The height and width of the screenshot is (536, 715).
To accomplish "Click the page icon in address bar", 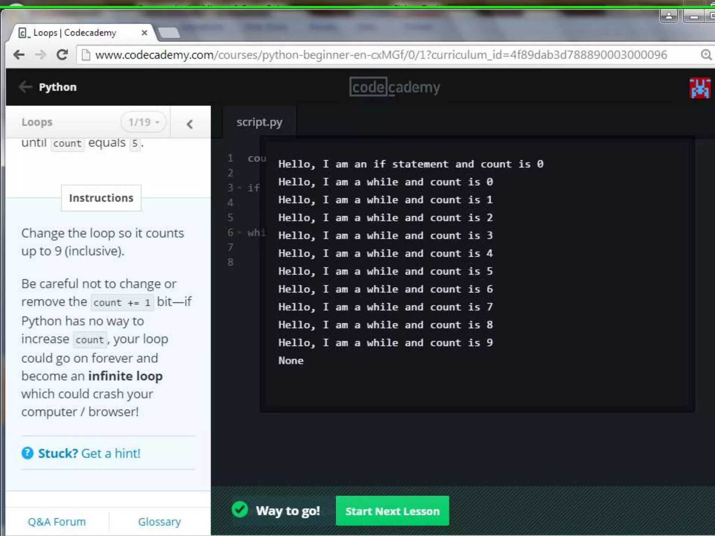I will click(x=86, y=55).
